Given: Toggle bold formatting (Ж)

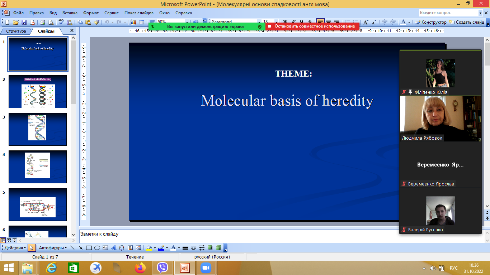Looking at the screenshot, I should coord(286,22).
